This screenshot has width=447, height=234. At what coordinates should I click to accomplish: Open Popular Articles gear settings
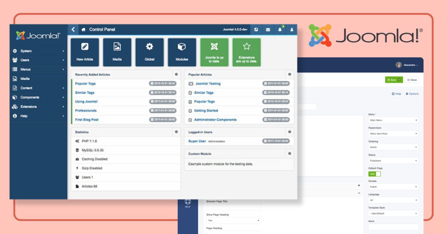tap(289, 75)
